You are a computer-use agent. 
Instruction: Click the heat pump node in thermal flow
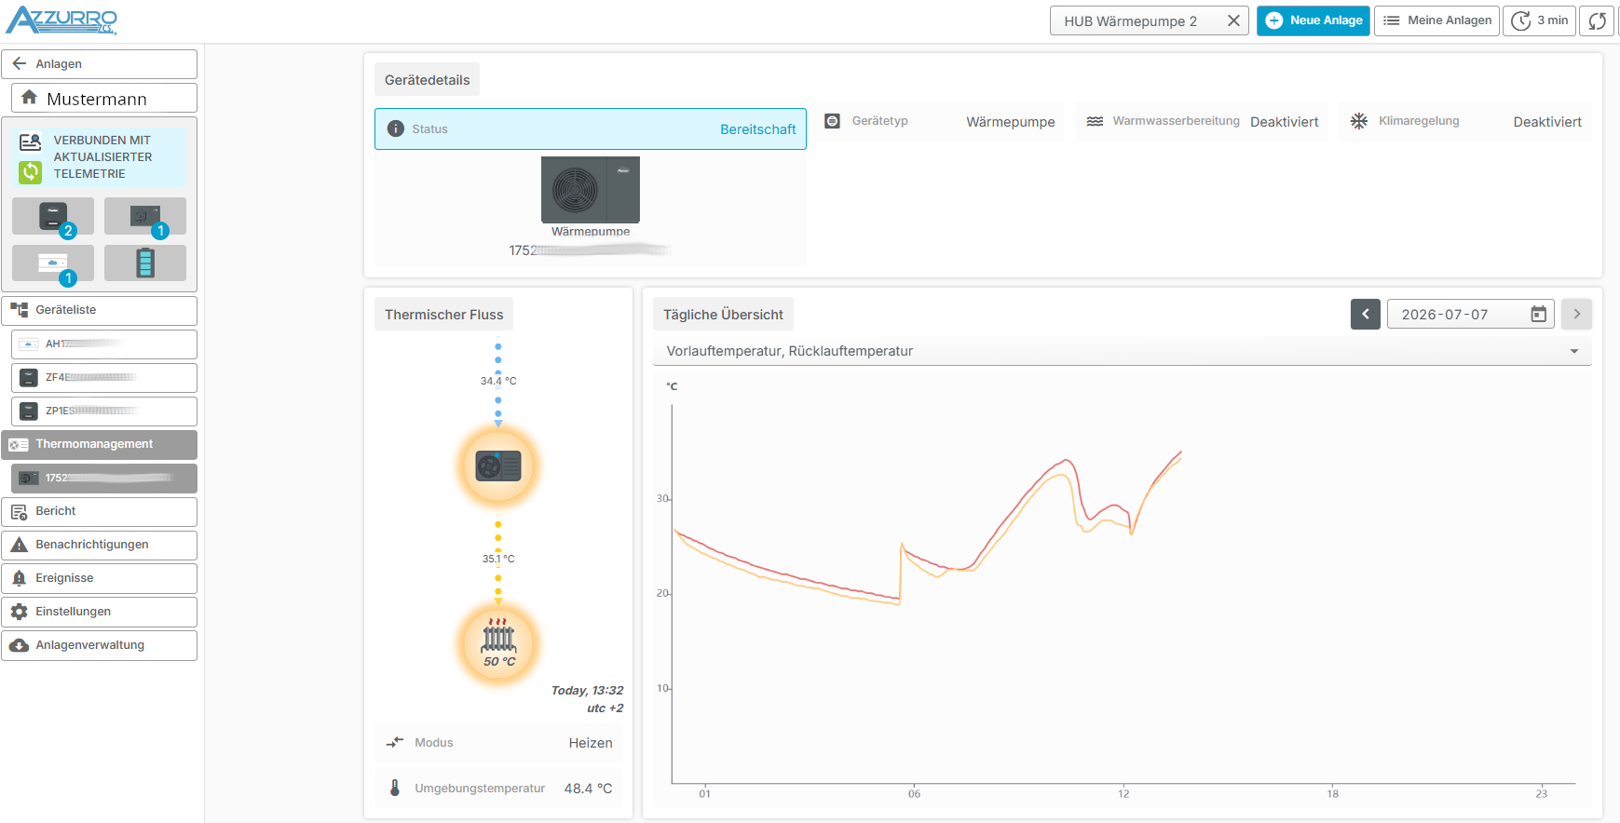click(x=498, y=465)
